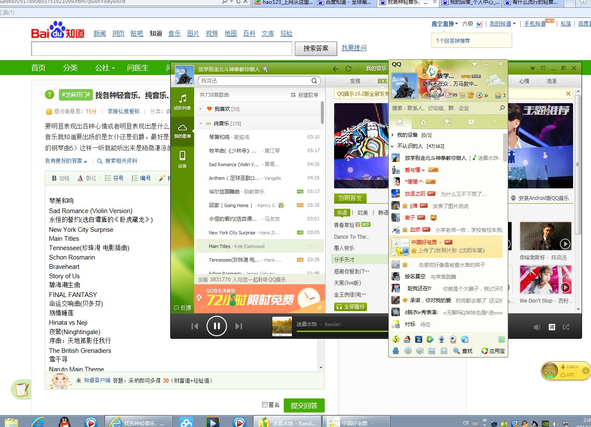Image resolution: width=591 pixels, height=427 pixels.
Task: Open the 设备 device panel in QQ Music
Action: (x=182, y=160)
